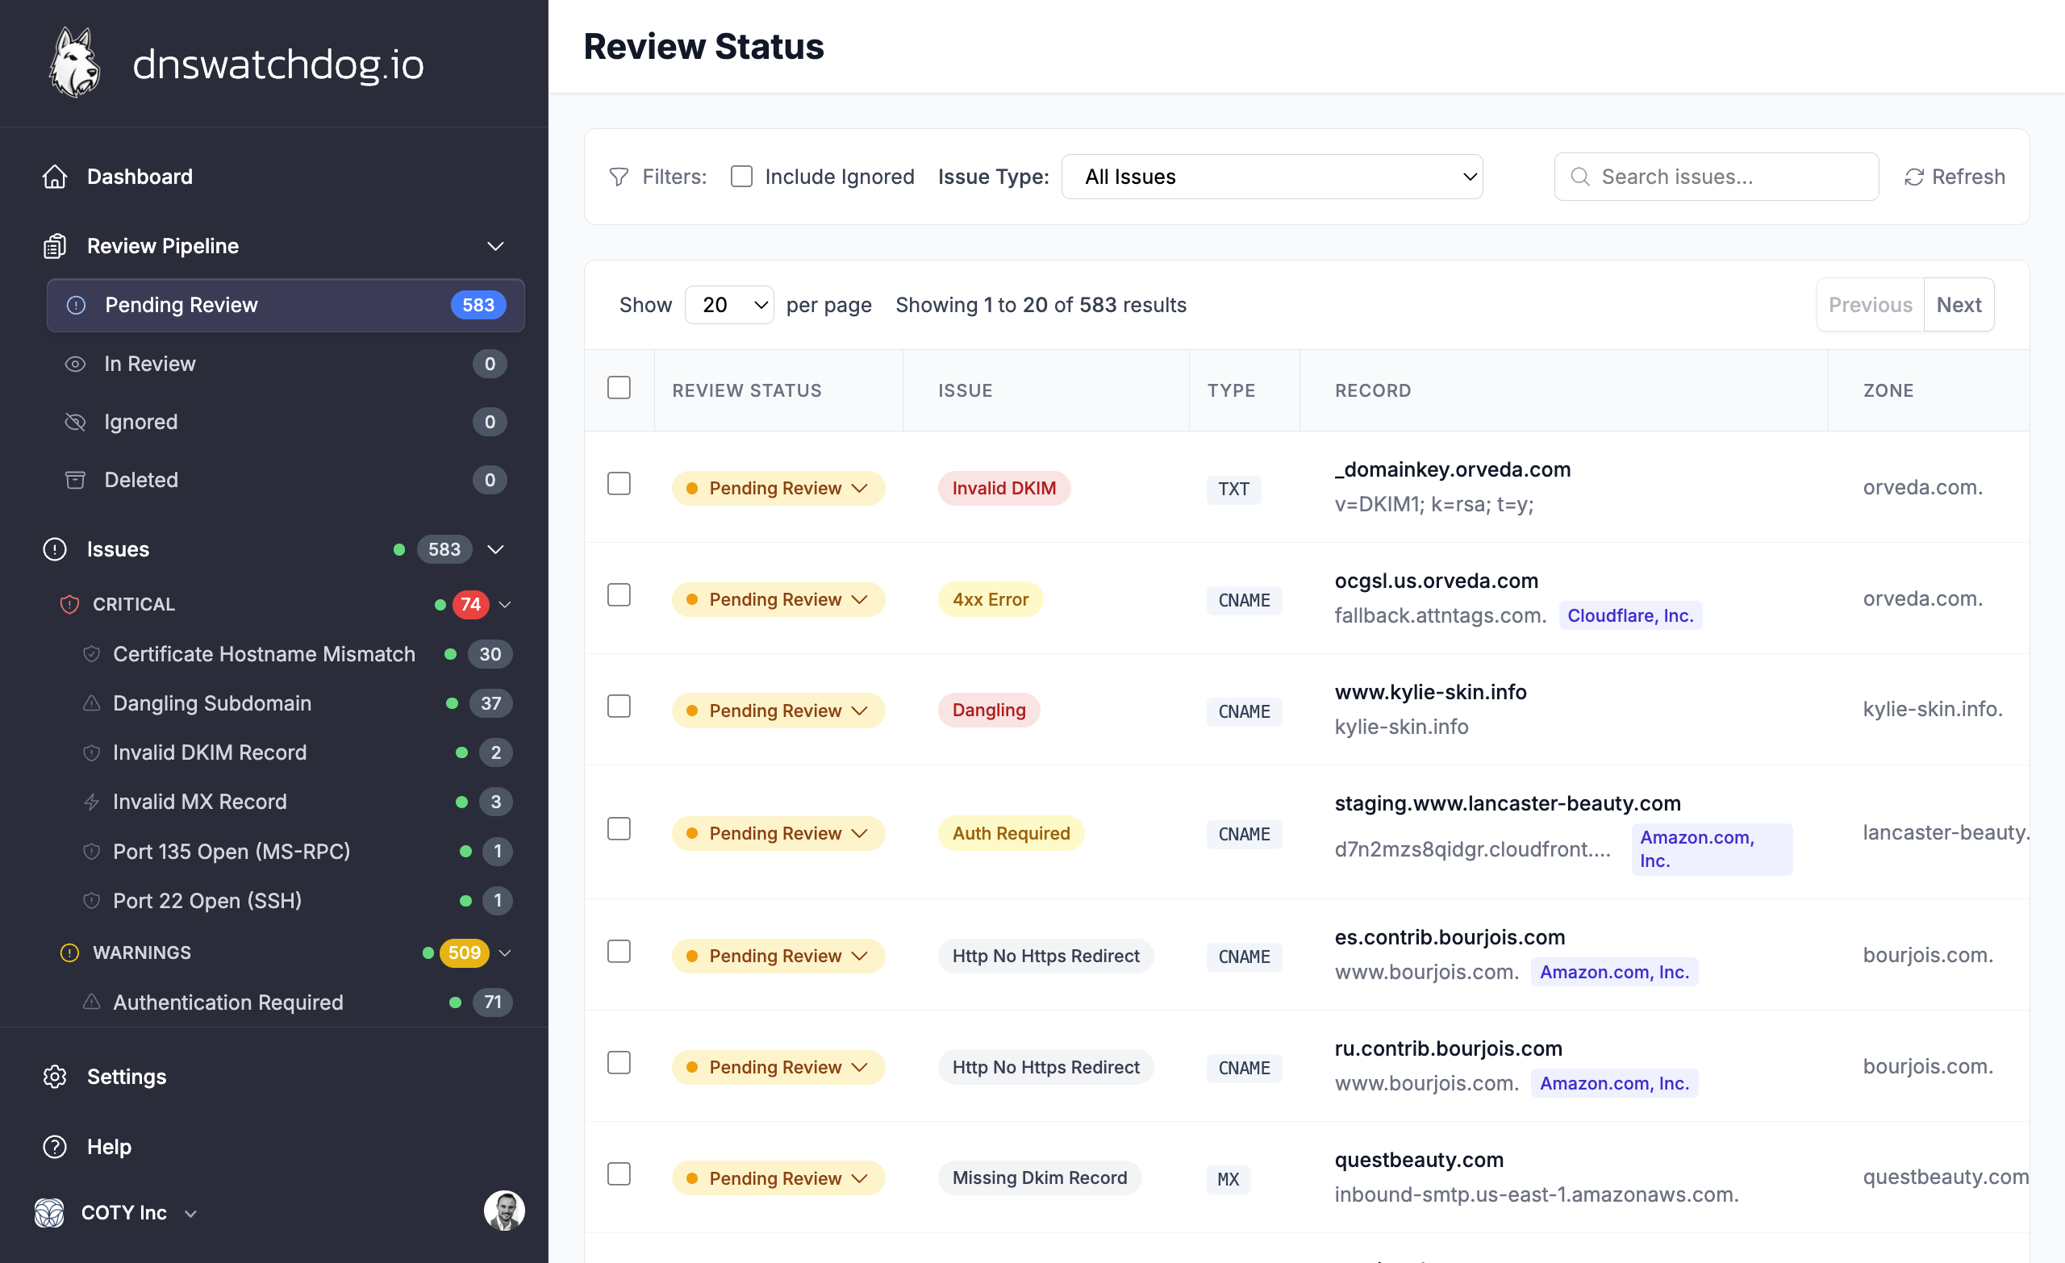The height and width of the screenshot is (1263, 2065).
Task: Tick the select-all checkbox in table header
Action: 619,388
